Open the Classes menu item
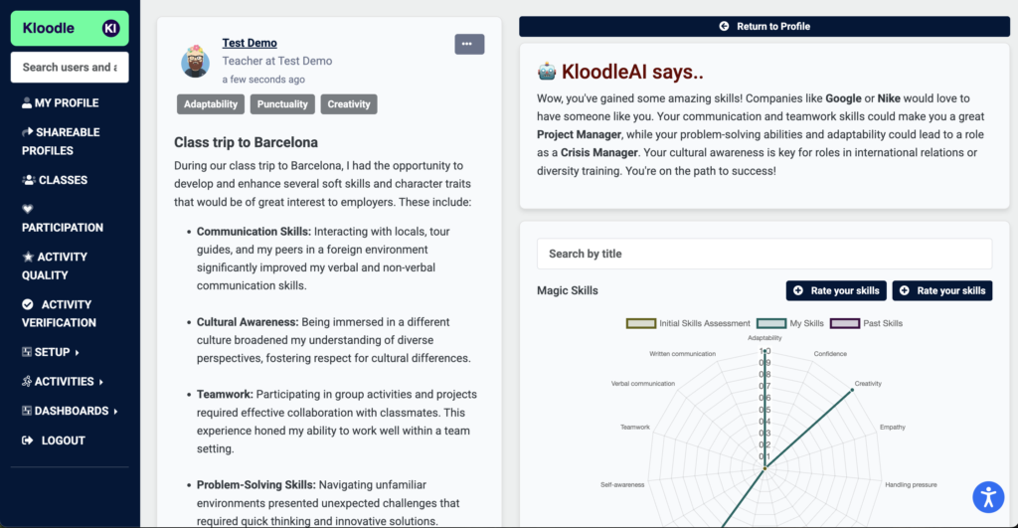This screenshot has width=1018, height=528. coord(55,180)
